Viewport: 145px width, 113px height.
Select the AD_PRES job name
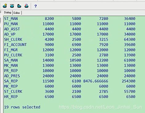(12, 76)
